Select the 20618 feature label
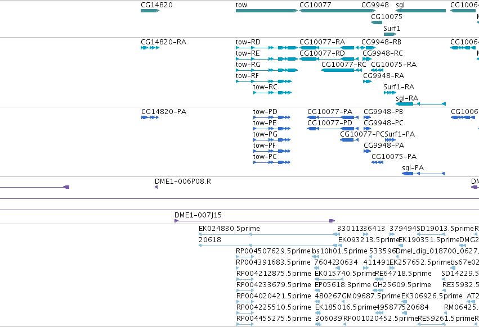This screenshot has width=479, height=327. coord(210,240)
